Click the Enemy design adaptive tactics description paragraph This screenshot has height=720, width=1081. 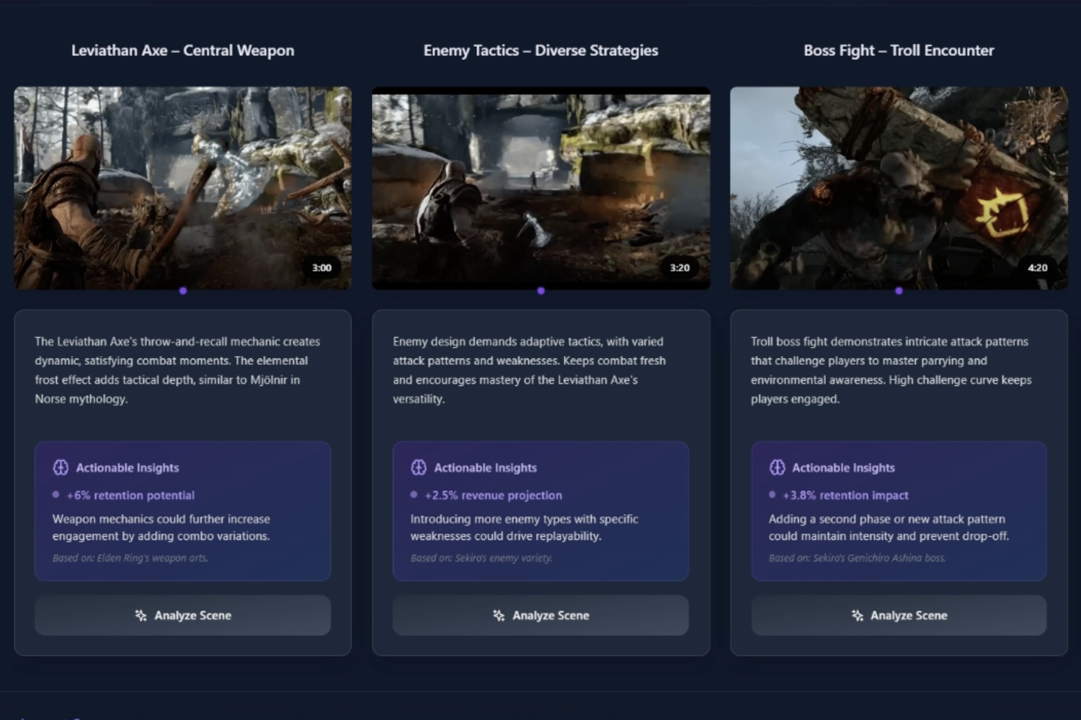point(530,370)
